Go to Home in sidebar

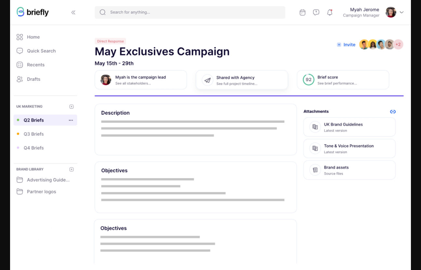click(x=33, y=37)
